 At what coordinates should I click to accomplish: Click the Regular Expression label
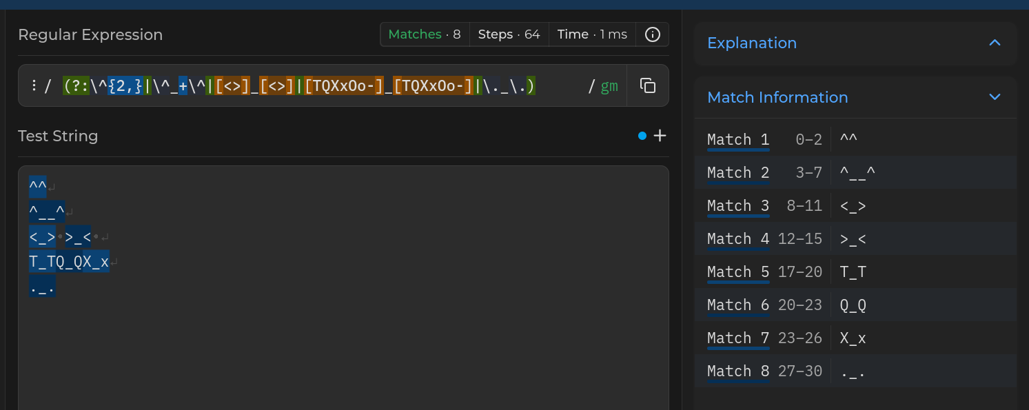coord(90,34)
